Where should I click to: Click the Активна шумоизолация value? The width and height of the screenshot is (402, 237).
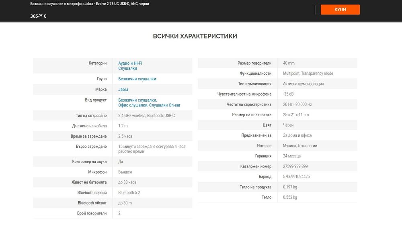tap(303, 84)
